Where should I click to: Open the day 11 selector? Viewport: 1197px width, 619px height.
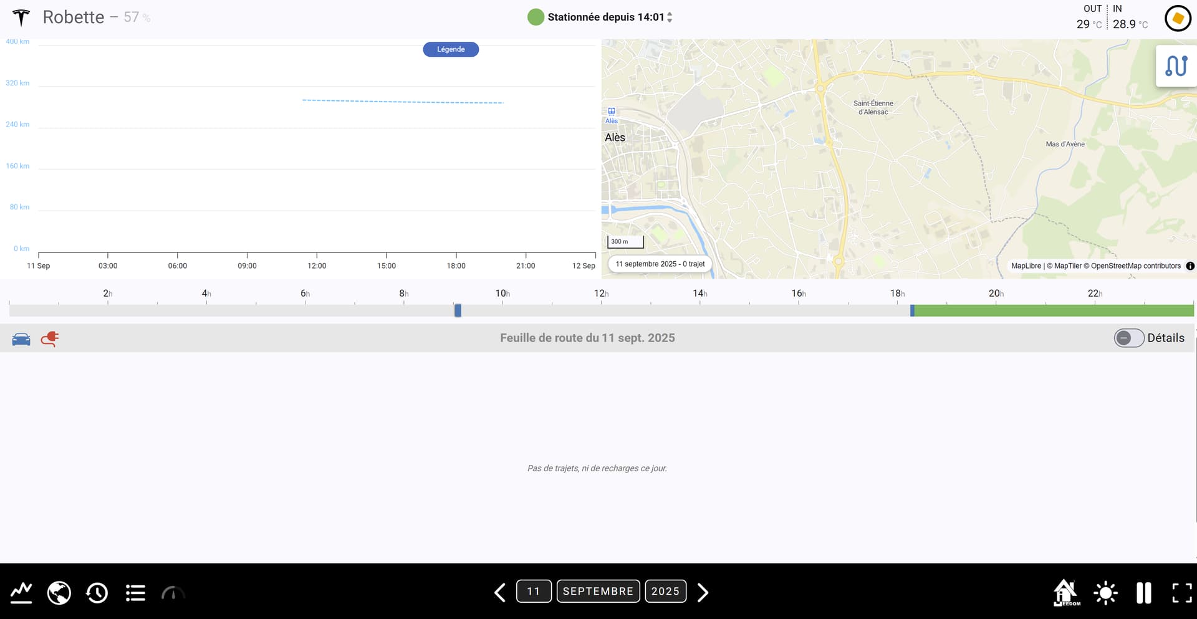point(534,591)
